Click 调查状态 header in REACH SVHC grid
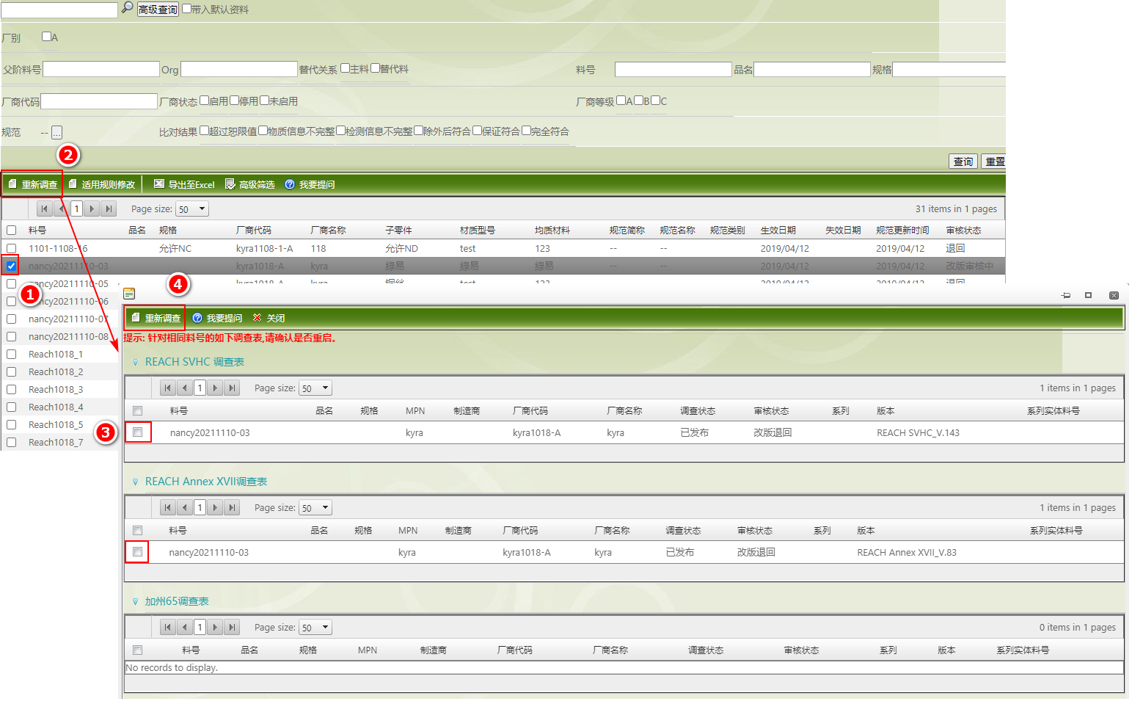The height and width of the screenshot is (704, 1132). pos(698,411)
